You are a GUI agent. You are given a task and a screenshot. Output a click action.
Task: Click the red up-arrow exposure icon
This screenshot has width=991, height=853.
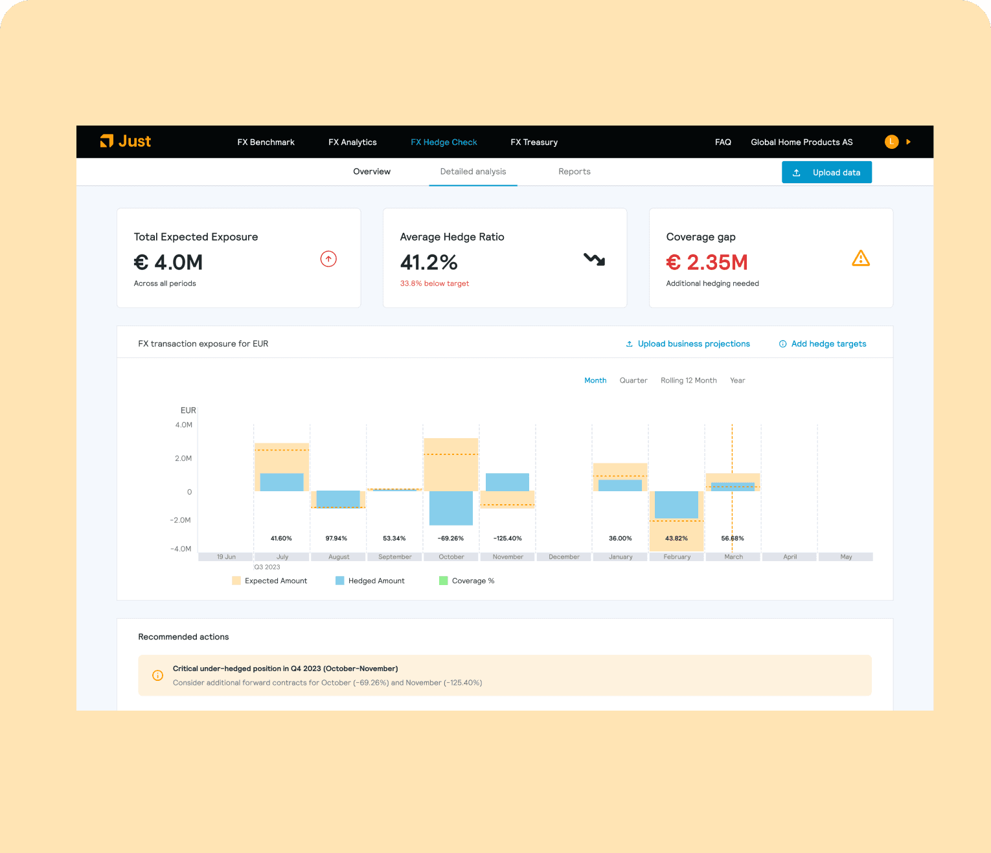(x=328, y=259)
